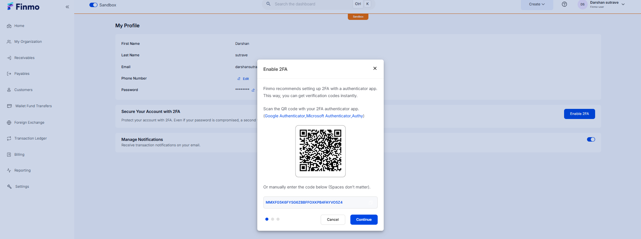Click the orange Sandbox badge
Screen dimensions: 641x239
358,17
